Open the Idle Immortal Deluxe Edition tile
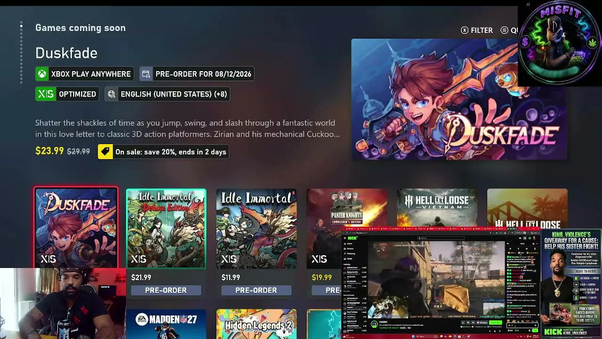Image resolution: width=602 pixels, height=339 pixels. tap(166, 229)
